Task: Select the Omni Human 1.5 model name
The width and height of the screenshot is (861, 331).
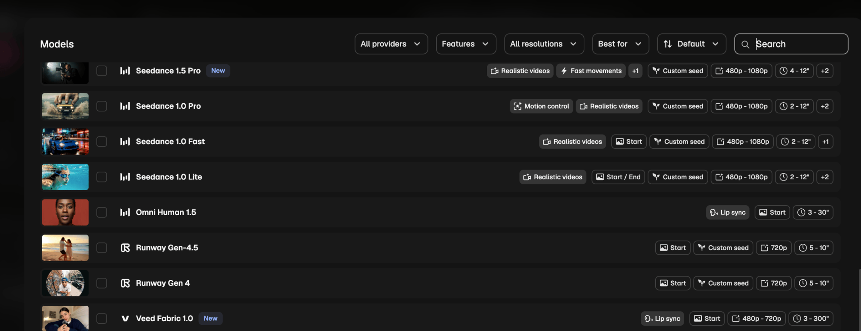Action: coord(166,212)
